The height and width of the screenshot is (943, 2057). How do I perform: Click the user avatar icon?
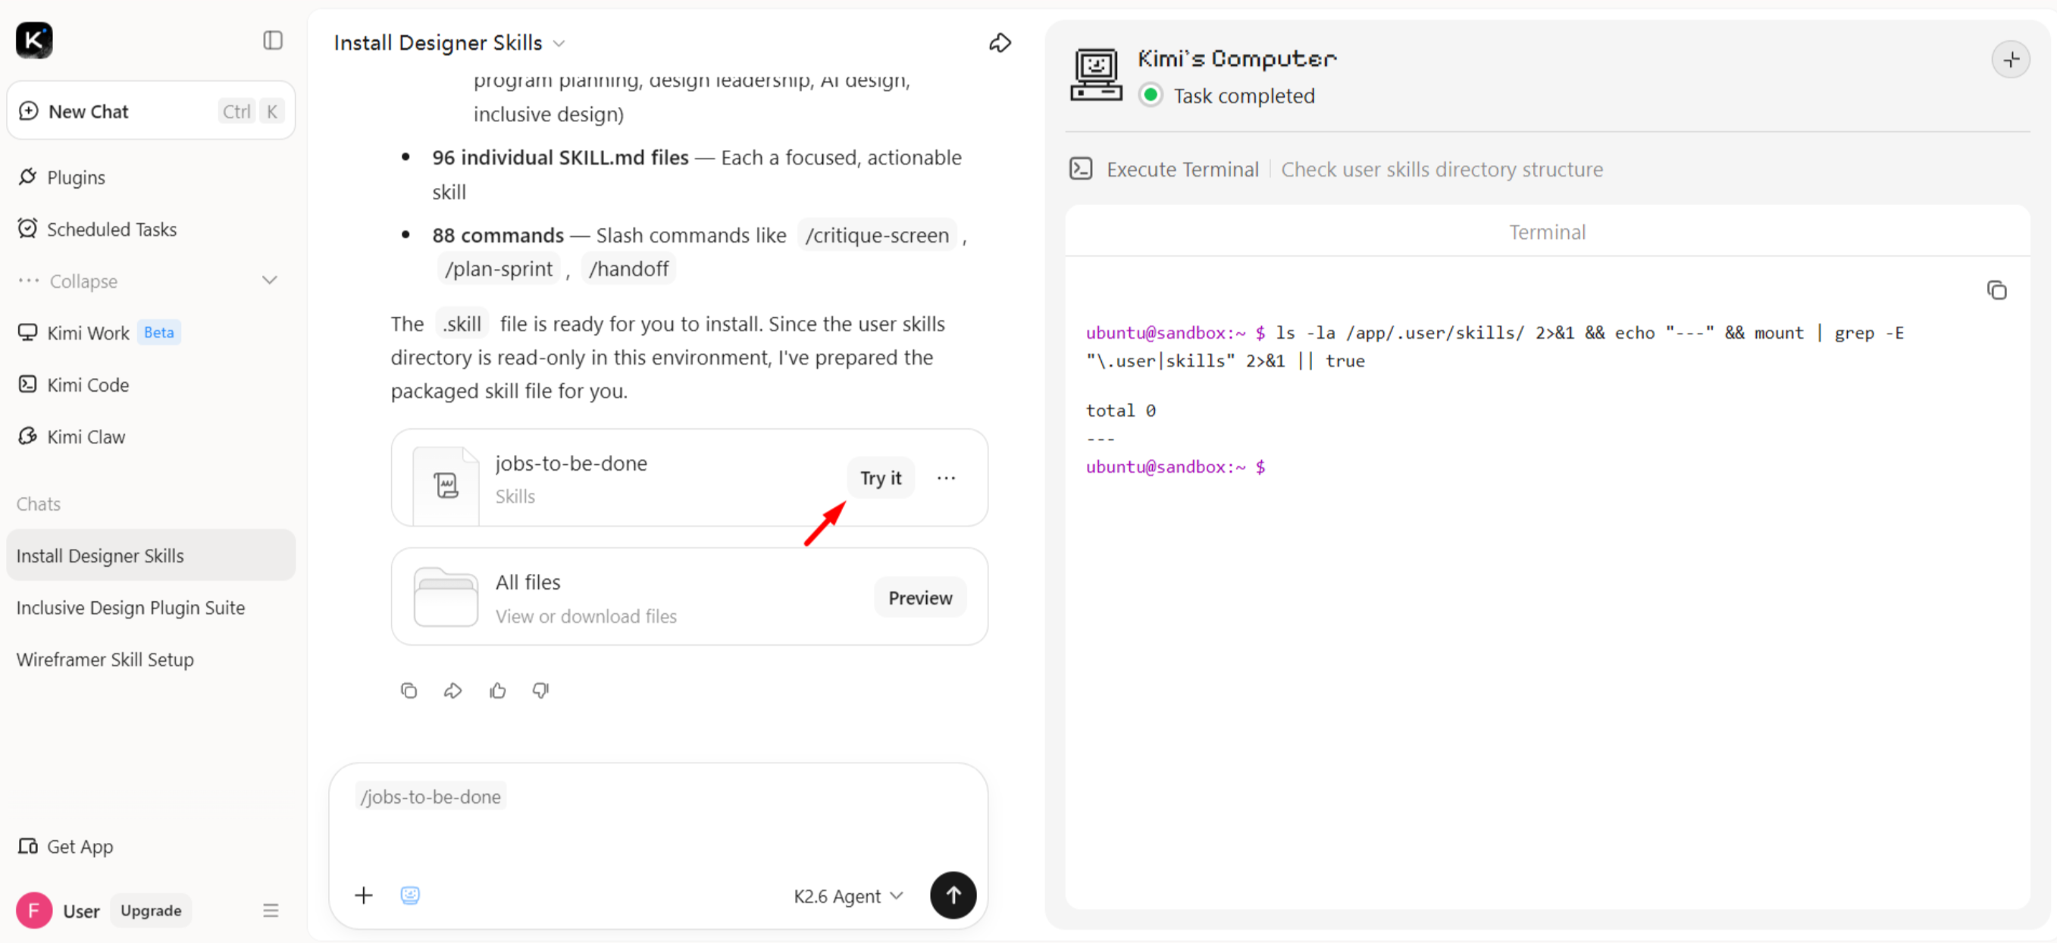point(34,910)
